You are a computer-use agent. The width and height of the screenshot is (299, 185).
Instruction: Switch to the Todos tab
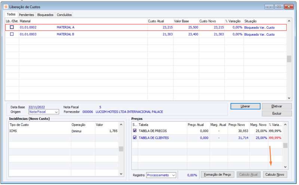[11, 15]
